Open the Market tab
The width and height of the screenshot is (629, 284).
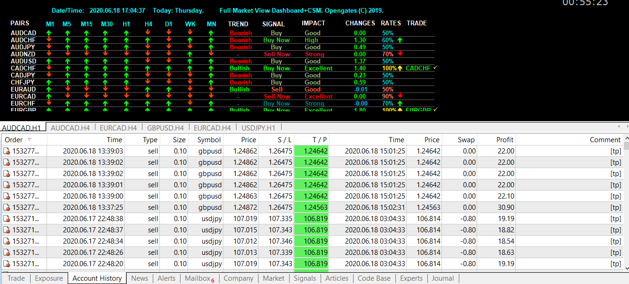[274, 278]
